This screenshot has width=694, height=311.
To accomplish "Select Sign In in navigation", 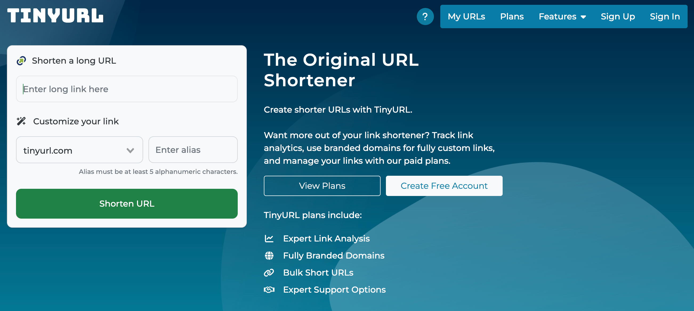I will point(665,17).
